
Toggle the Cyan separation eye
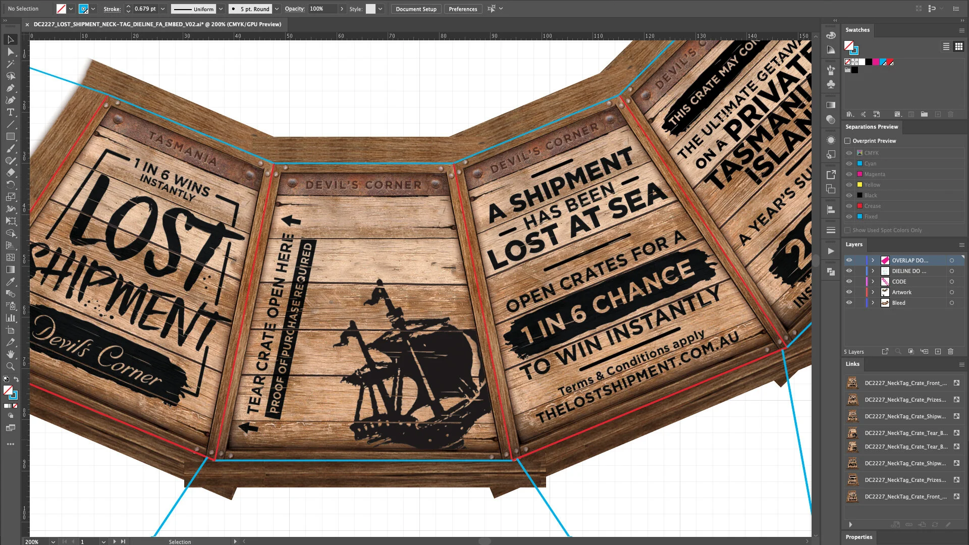click(x=849, y=163)
